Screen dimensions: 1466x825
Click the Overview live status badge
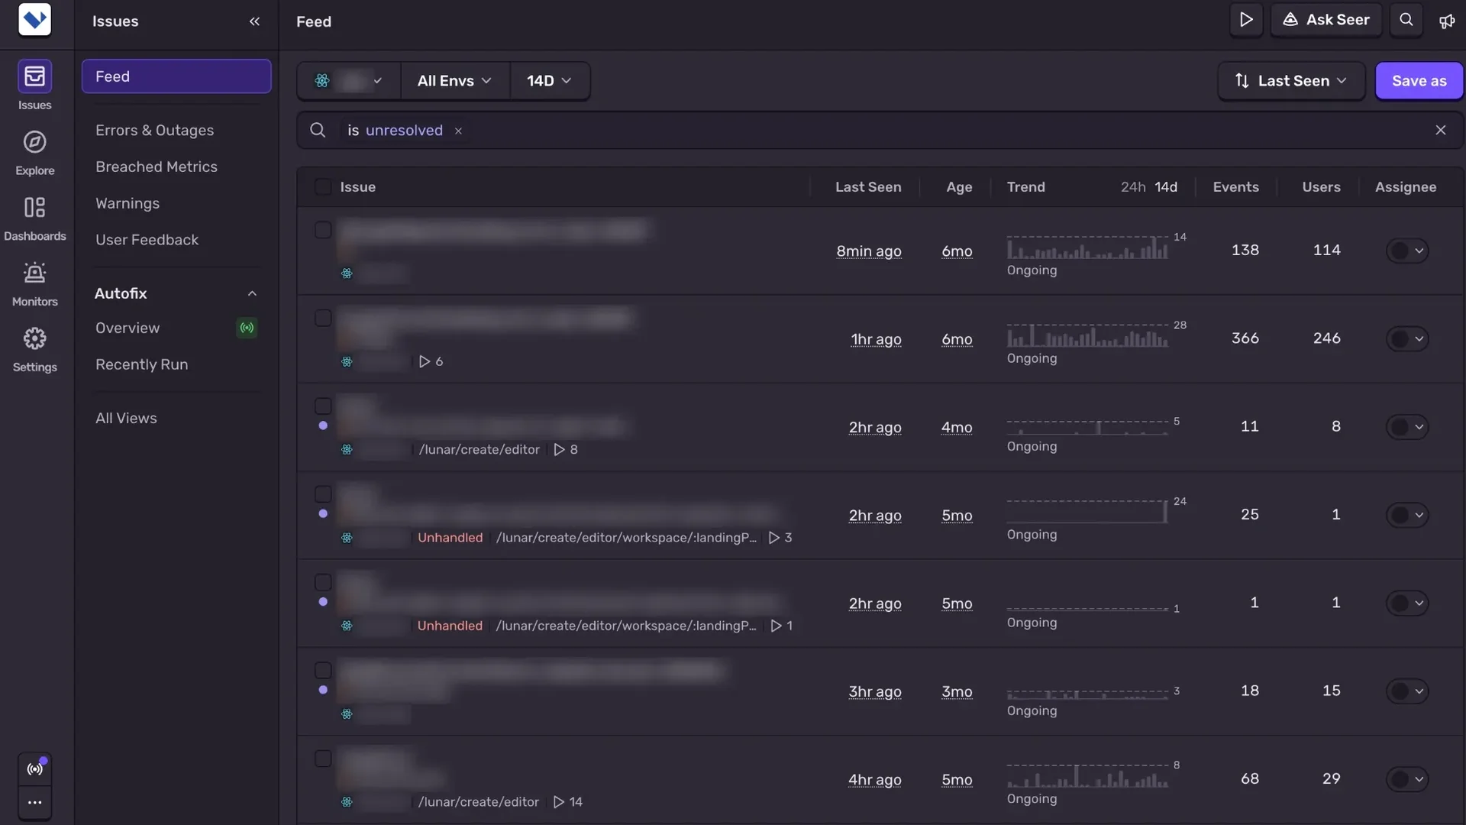247,328
